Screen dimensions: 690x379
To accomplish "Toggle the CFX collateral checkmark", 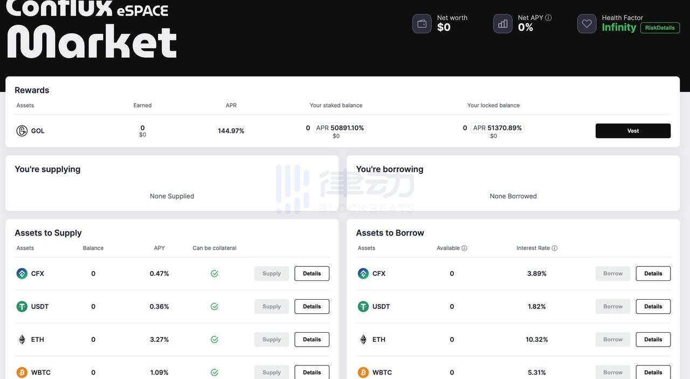I will click(x=214, y=274).
